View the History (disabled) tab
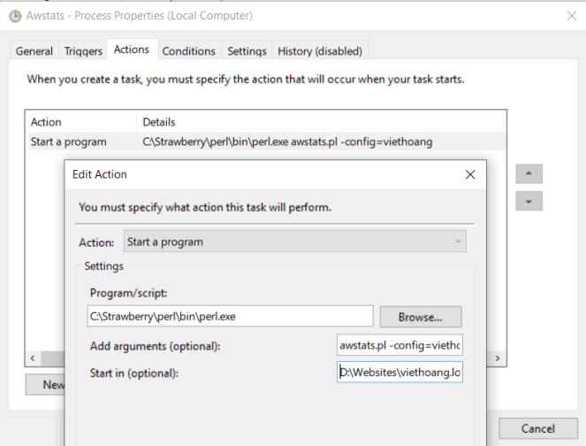Viewport: 586px width, 446px height. click(320, 51)
